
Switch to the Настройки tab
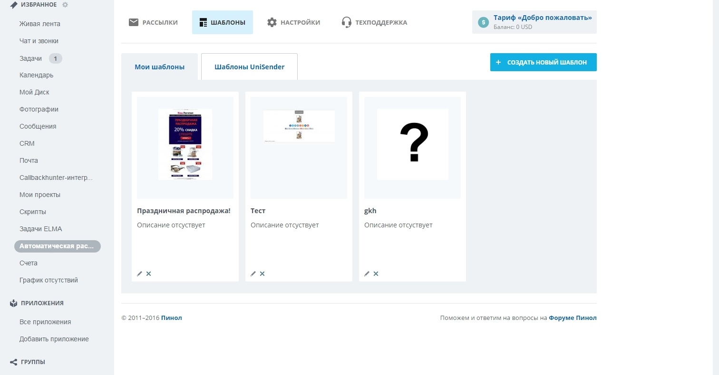coord(293,22)
